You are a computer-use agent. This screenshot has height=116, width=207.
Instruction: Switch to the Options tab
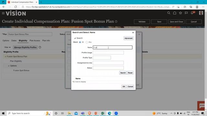click(x=6, y=41)
